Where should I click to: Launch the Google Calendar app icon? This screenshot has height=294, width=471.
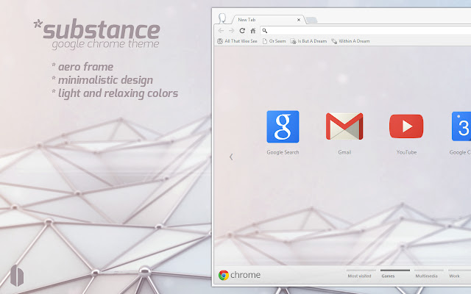(x=461, y=126)
